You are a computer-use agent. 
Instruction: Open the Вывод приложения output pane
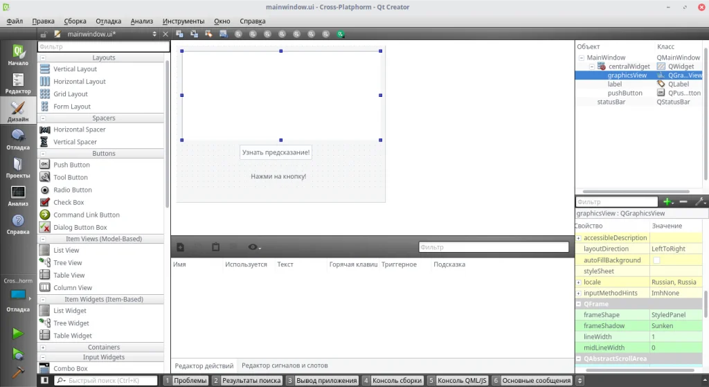[322, 380]
